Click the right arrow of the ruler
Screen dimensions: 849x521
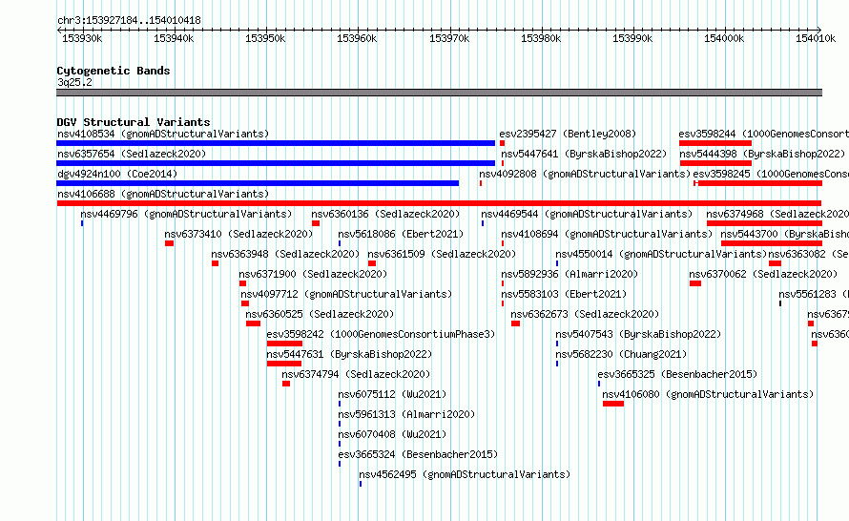pos(819,30)
